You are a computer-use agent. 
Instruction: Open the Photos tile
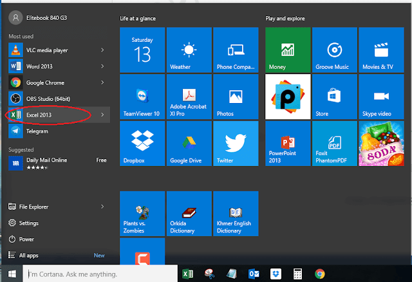236,97
